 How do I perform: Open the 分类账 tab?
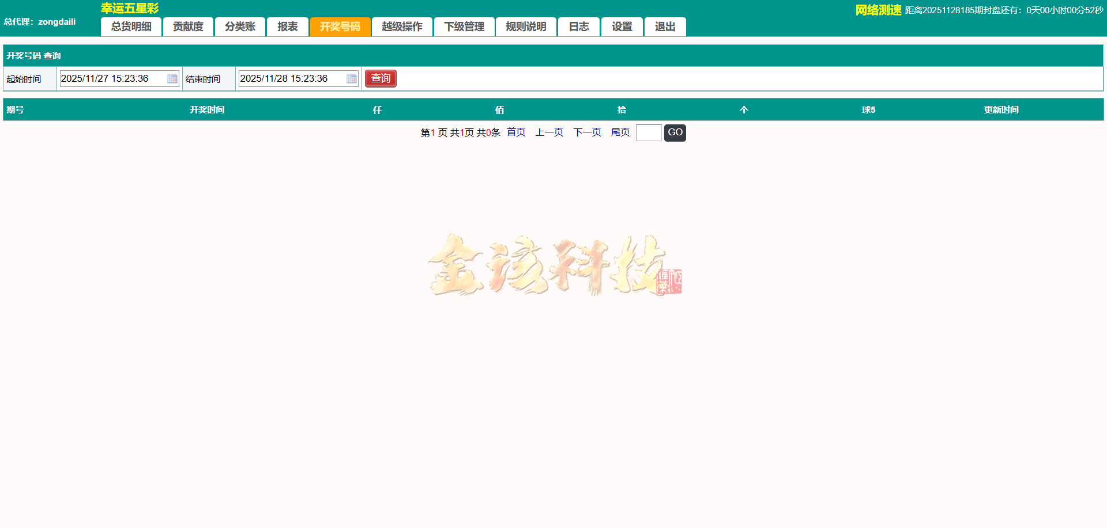240,26
